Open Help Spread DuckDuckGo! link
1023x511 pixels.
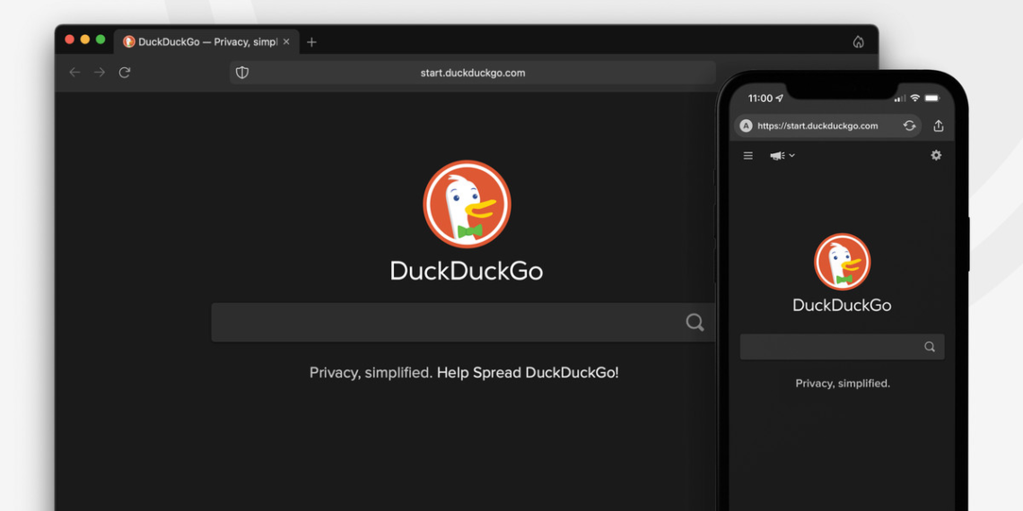pyautogui.click(x=528, y=373)
